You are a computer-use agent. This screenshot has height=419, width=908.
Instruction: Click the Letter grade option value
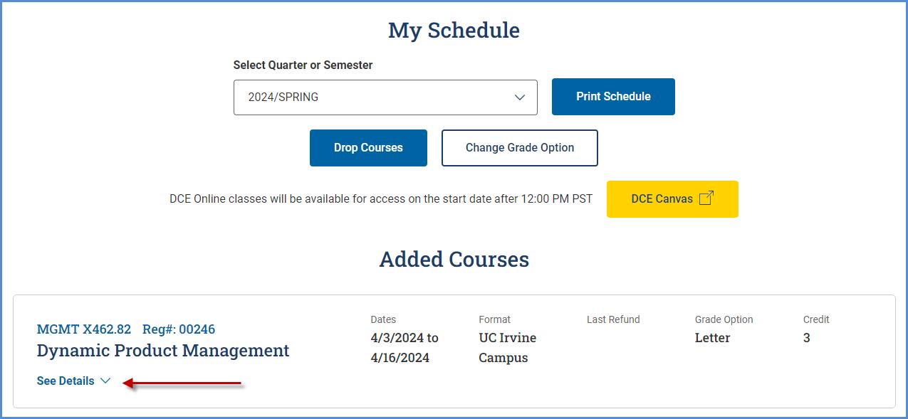coord(712,338)
